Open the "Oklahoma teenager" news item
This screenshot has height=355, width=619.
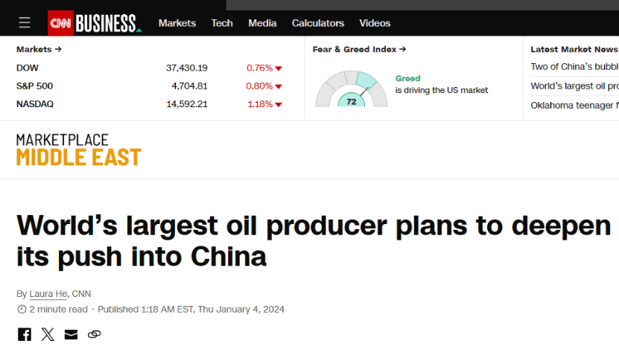[x=574, y=106]
